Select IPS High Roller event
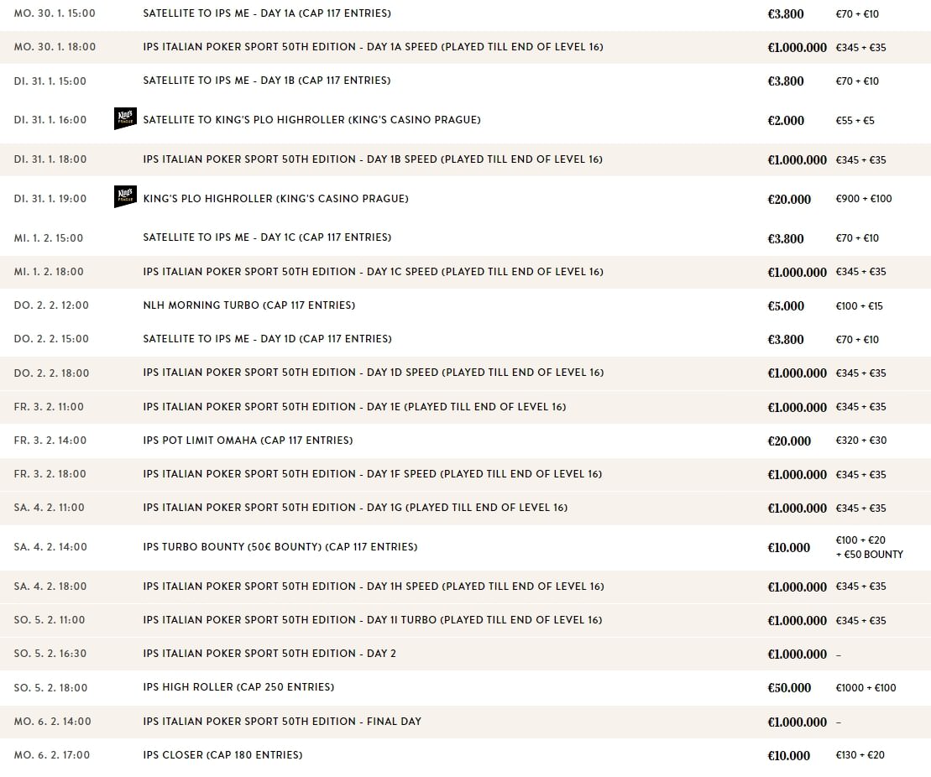931x777 pixels. 238,687
